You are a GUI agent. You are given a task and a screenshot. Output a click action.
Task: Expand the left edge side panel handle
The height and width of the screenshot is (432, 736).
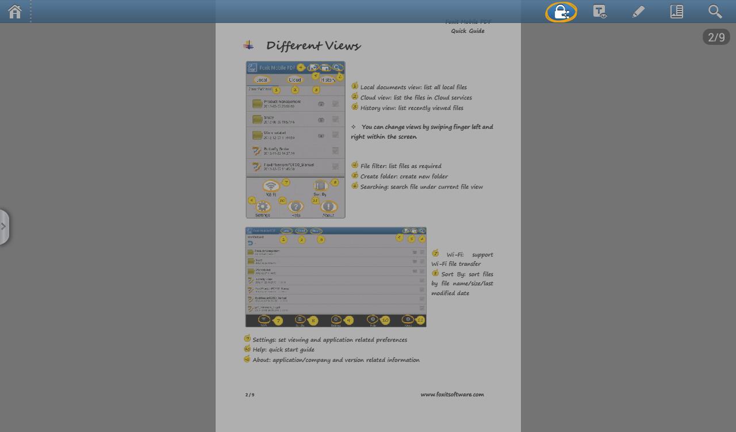coord(4,227)
